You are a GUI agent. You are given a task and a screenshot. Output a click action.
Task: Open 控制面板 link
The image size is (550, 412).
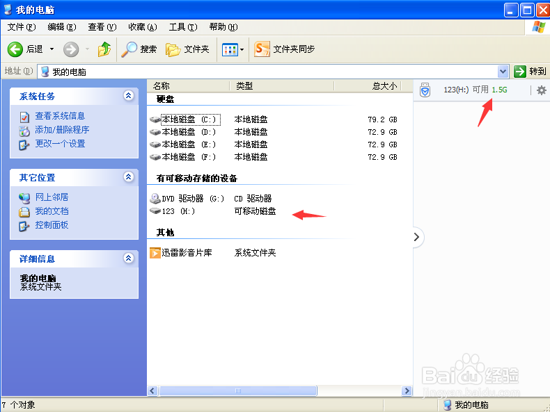(52, 225)
